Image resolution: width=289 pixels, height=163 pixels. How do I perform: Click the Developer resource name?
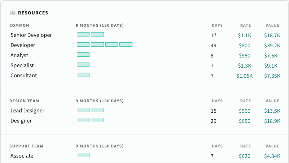(23, 45)
